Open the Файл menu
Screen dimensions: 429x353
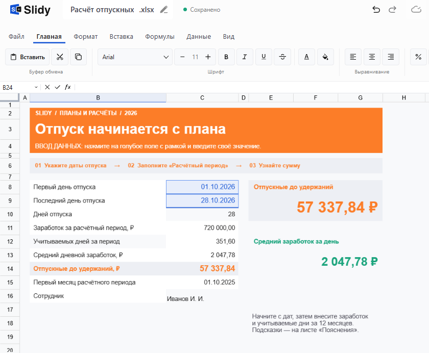tap(16, 37)
